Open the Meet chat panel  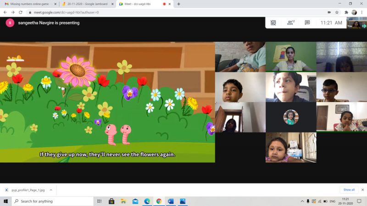[x=307, y=22]
